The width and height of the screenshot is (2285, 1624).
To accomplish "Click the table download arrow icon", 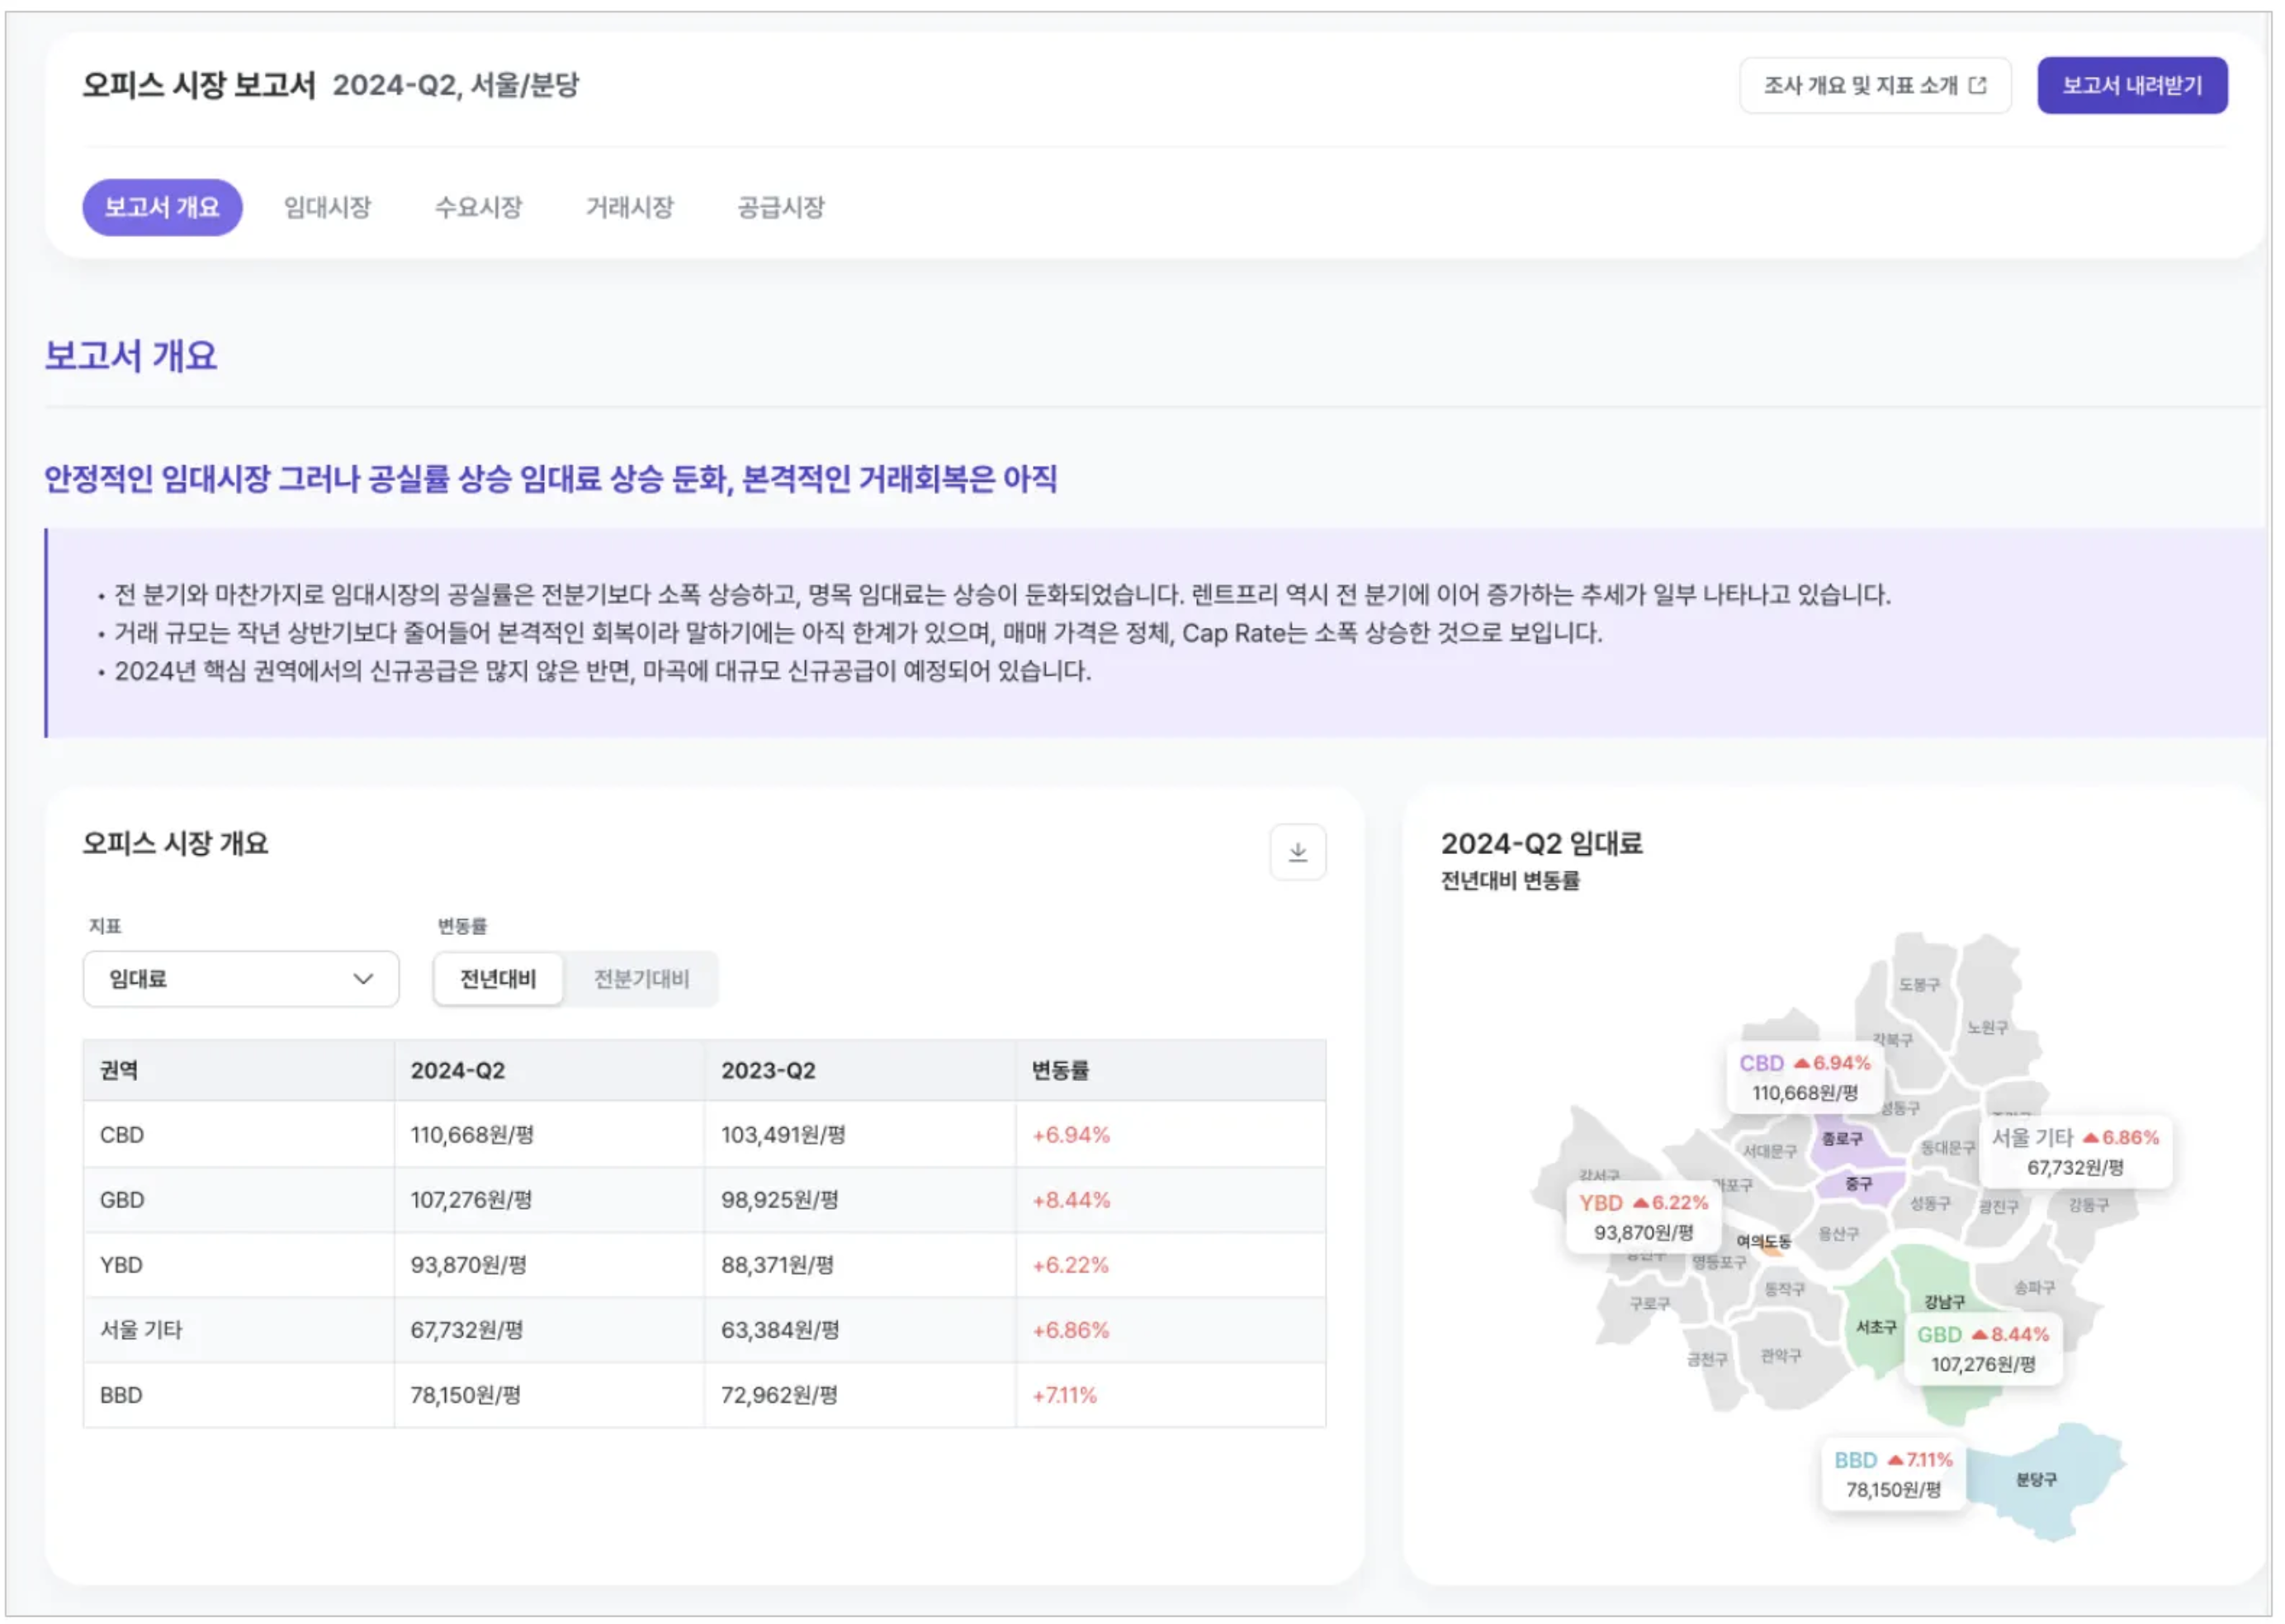I will pyautogui.click(x=1298, y=852).
